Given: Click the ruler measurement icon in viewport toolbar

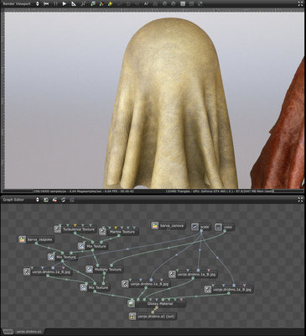Looking at the screenshot, I should click(x=74, y=4).
